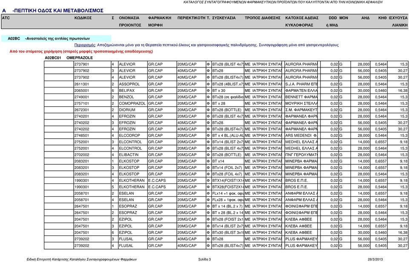Click the product name 'BELIFAX'
Screen dimensions: 409x262
tap(127, 90)
